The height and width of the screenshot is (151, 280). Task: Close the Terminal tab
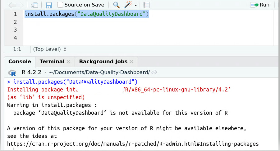[x=69, y=62]
